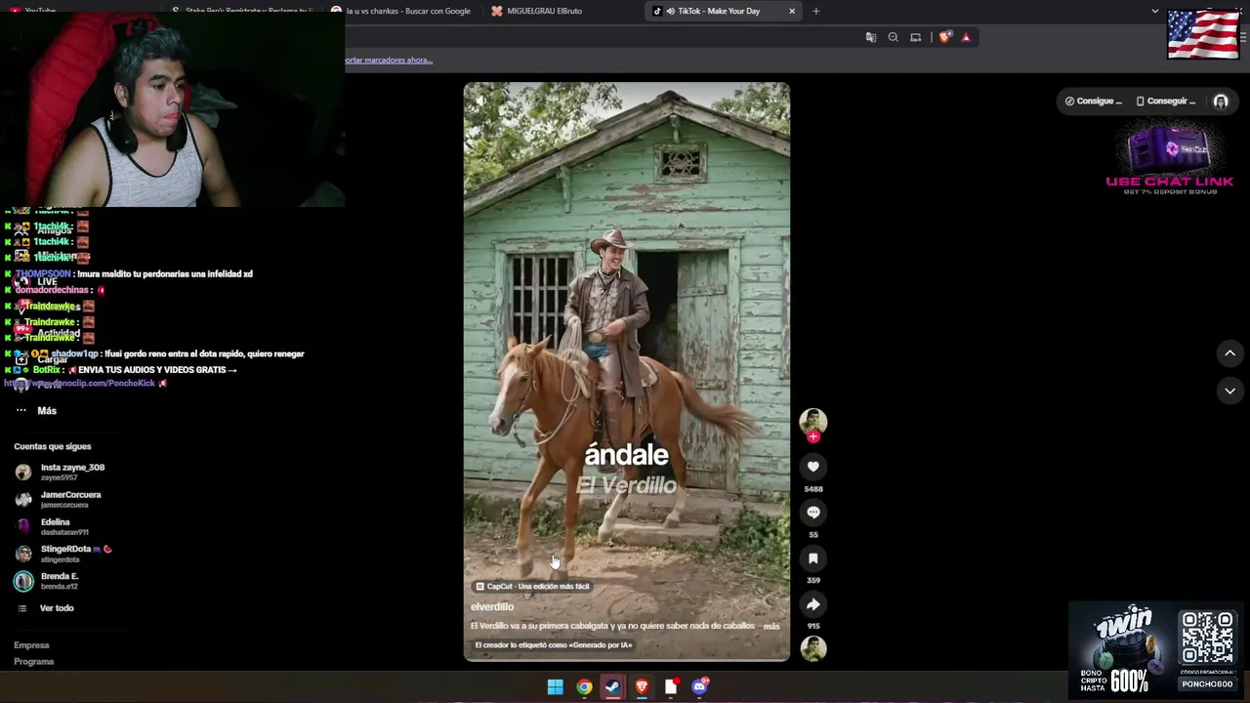Click the 'Generado por IA' creator label
The height and width of the screenshot is (703, 1250).
554,644
